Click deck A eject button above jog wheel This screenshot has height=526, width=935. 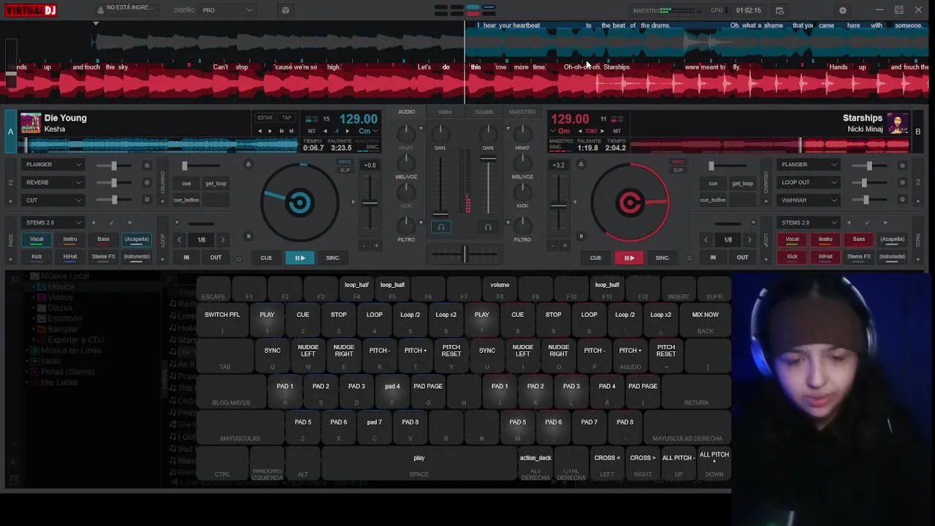pyautogui.click(x=248, y=164)
